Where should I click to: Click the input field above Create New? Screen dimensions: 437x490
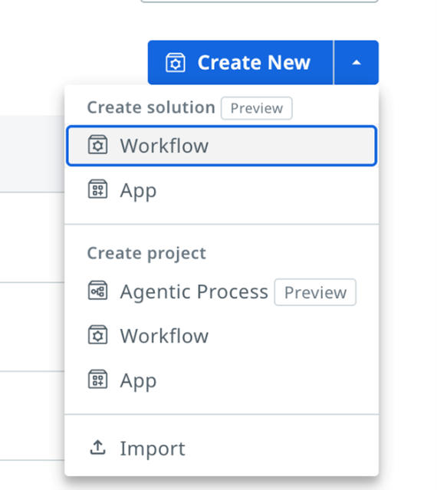tap(259, 1)
